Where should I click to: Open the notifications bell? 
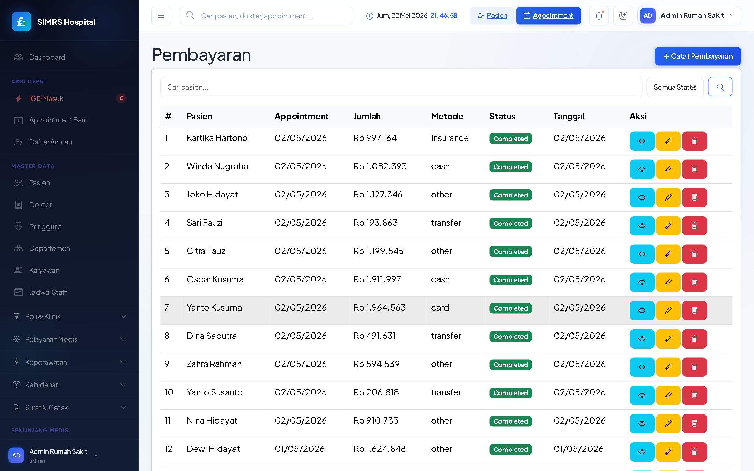pyautogui.click(x=599, y=16)
